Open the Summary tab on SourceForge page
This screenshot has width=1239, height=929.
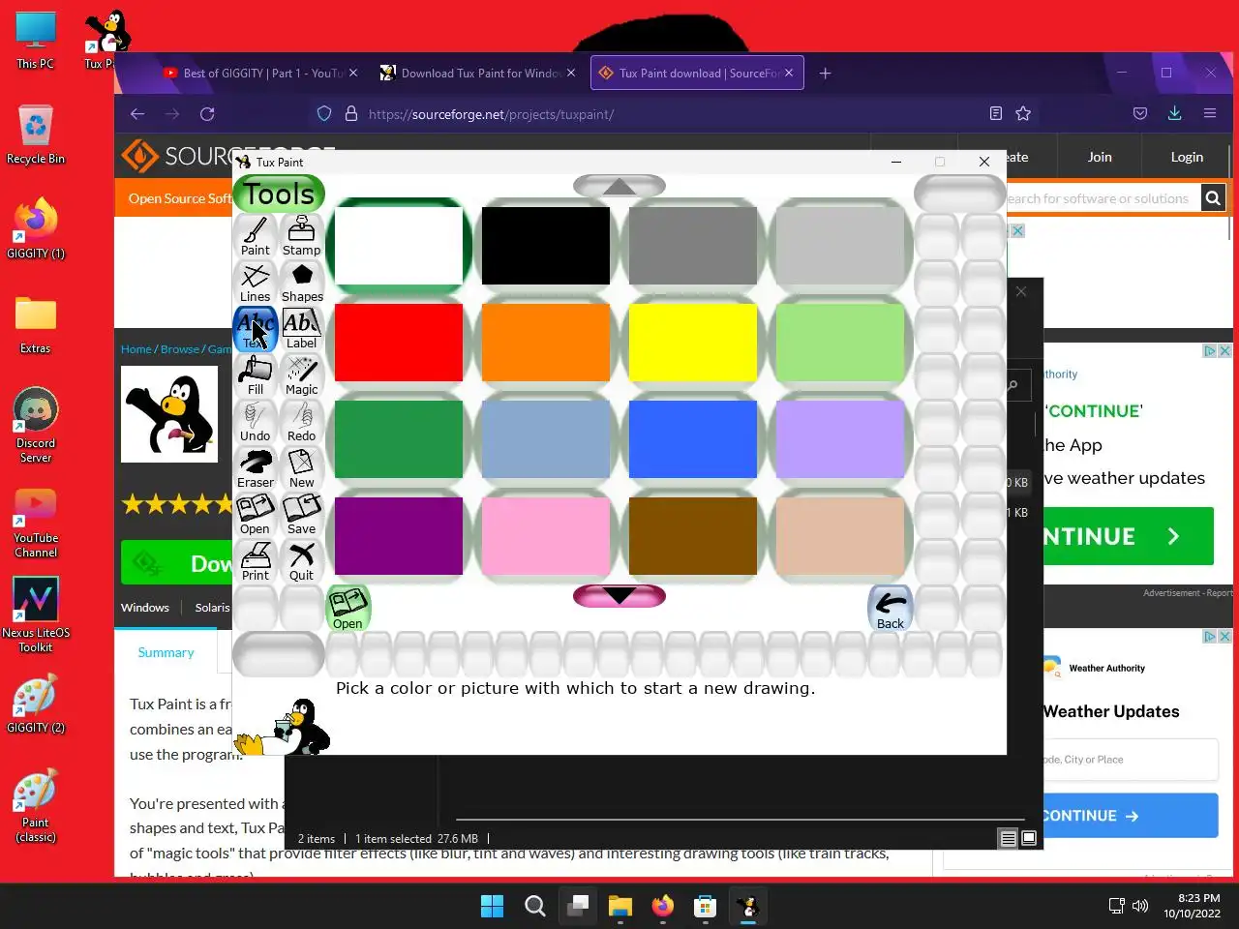coord(166,652)
